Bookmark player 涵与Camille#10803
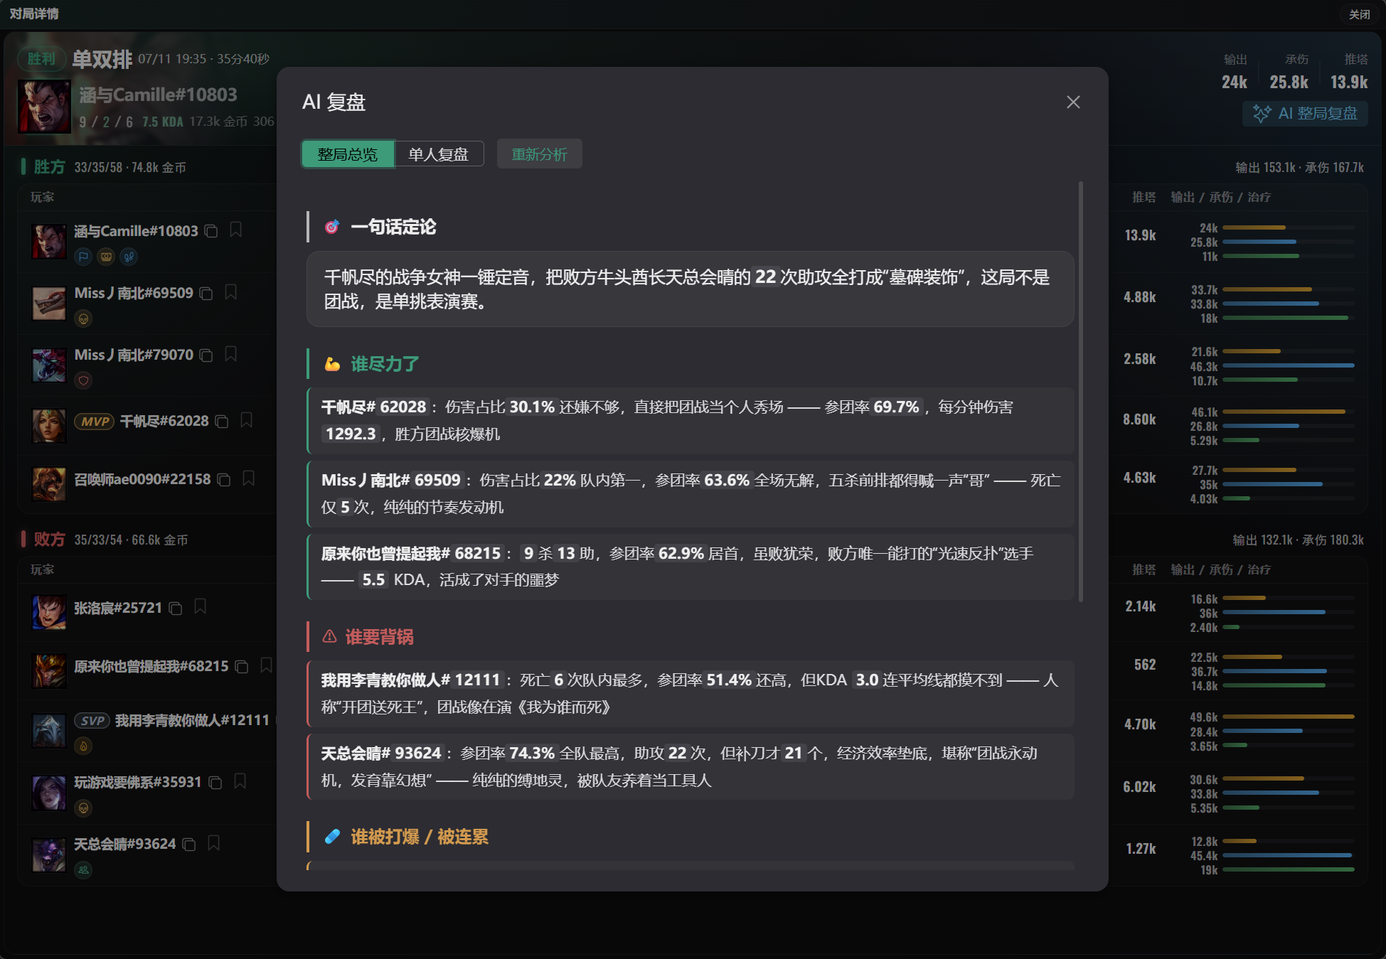 pyautogui.click(x=236, y=230)
